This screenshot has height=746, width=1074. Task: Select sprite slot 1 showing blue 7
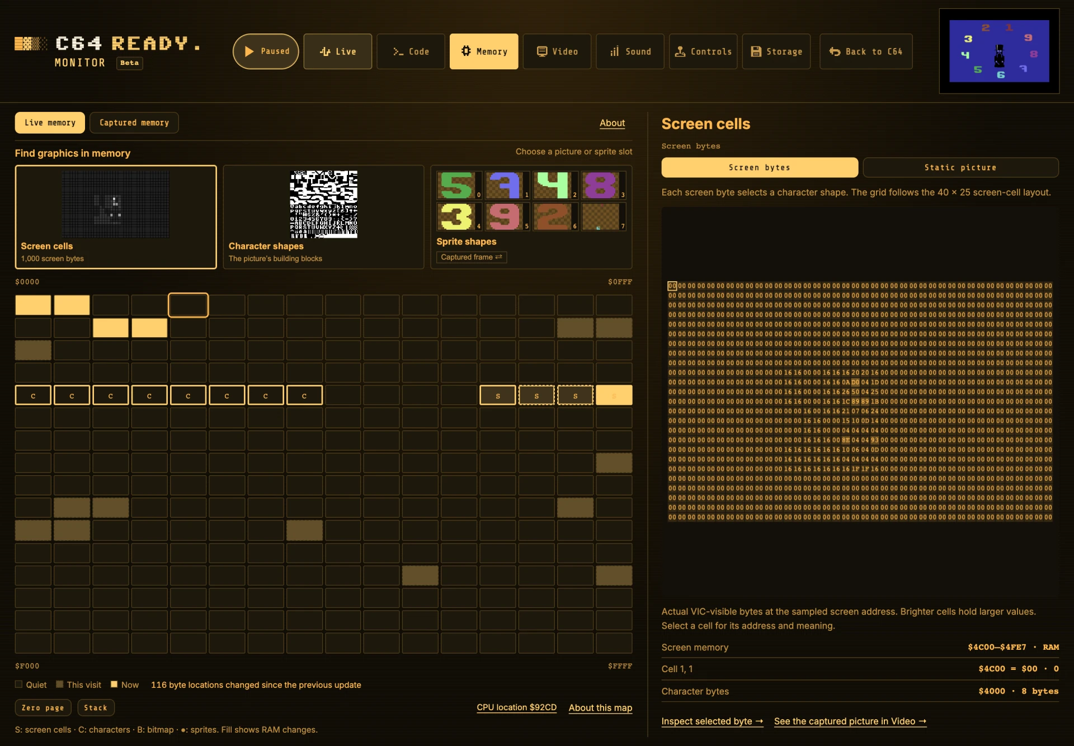[x=507, y=185]
